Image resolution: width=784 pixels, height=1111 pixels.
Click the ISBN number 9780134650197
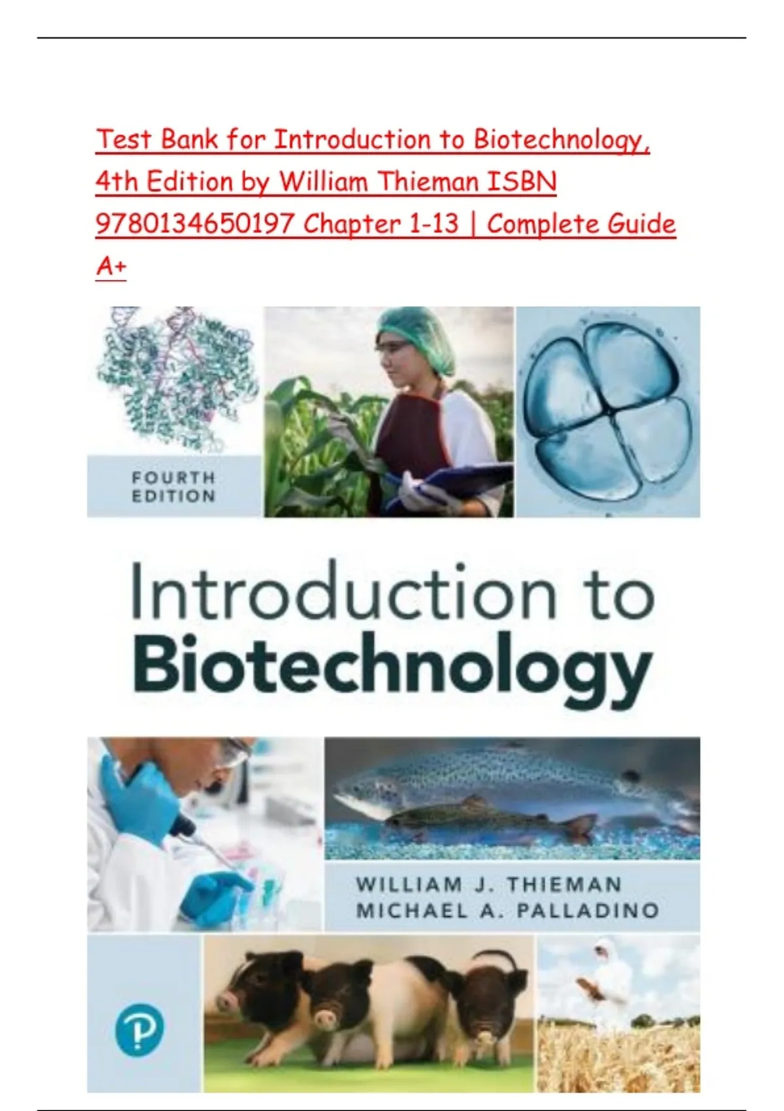pos(194,224)
